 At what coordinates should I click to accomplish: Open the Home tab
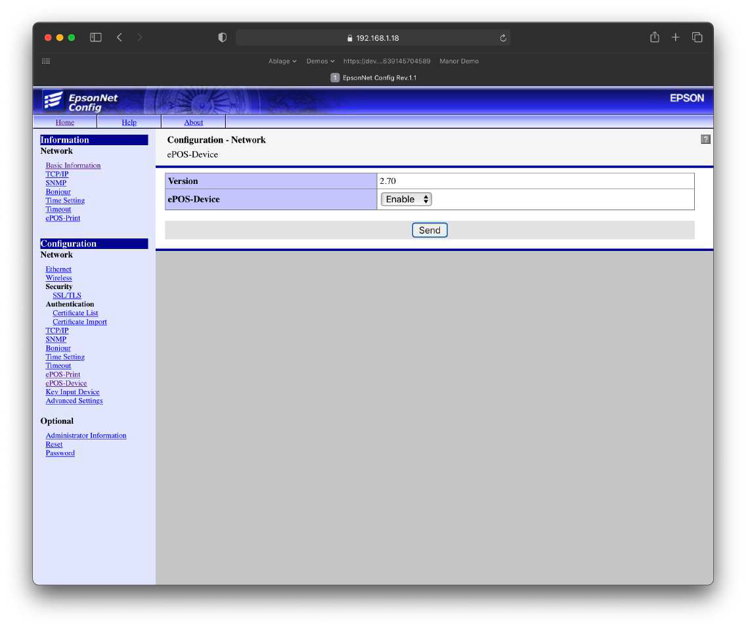(x=65, y=122)
